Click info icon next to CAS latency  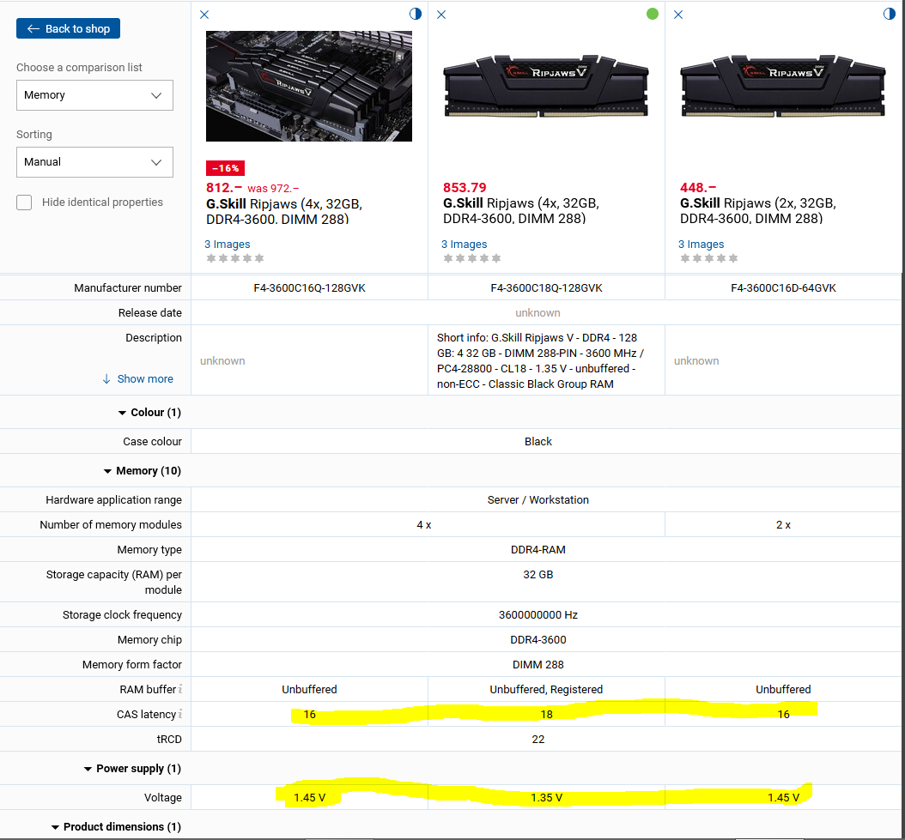[180, 714]
